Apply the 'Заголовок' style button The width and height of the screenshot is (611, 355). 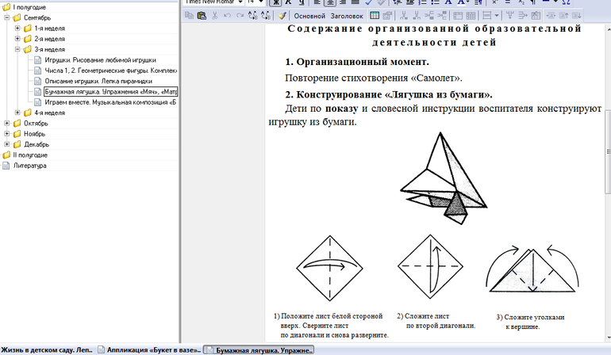pyautogui.click(x=347, y=15)
